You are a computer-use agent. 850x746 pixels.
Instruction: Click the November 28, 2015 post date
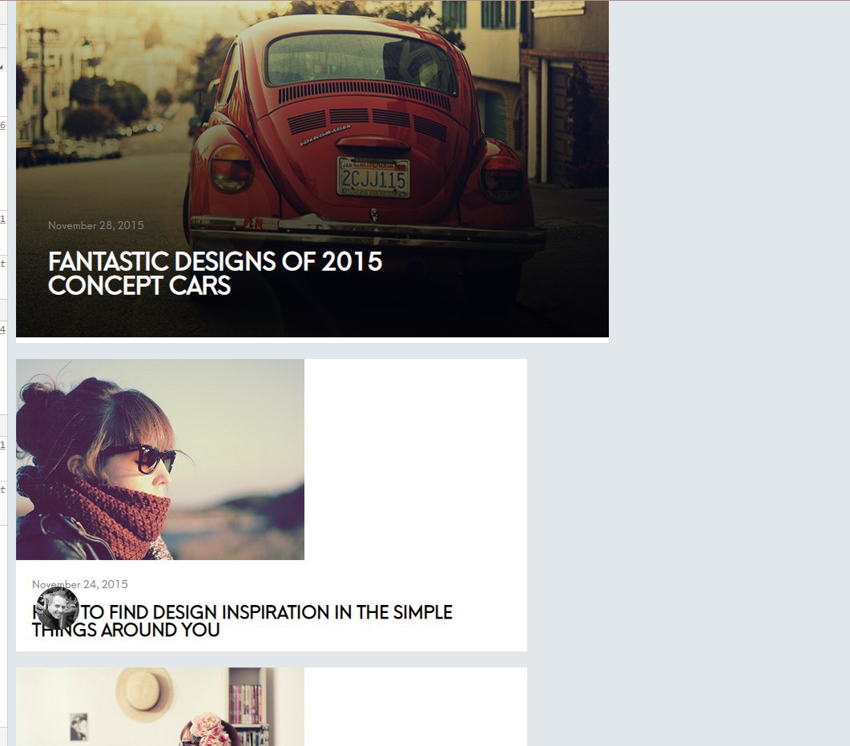pos(96,225)
